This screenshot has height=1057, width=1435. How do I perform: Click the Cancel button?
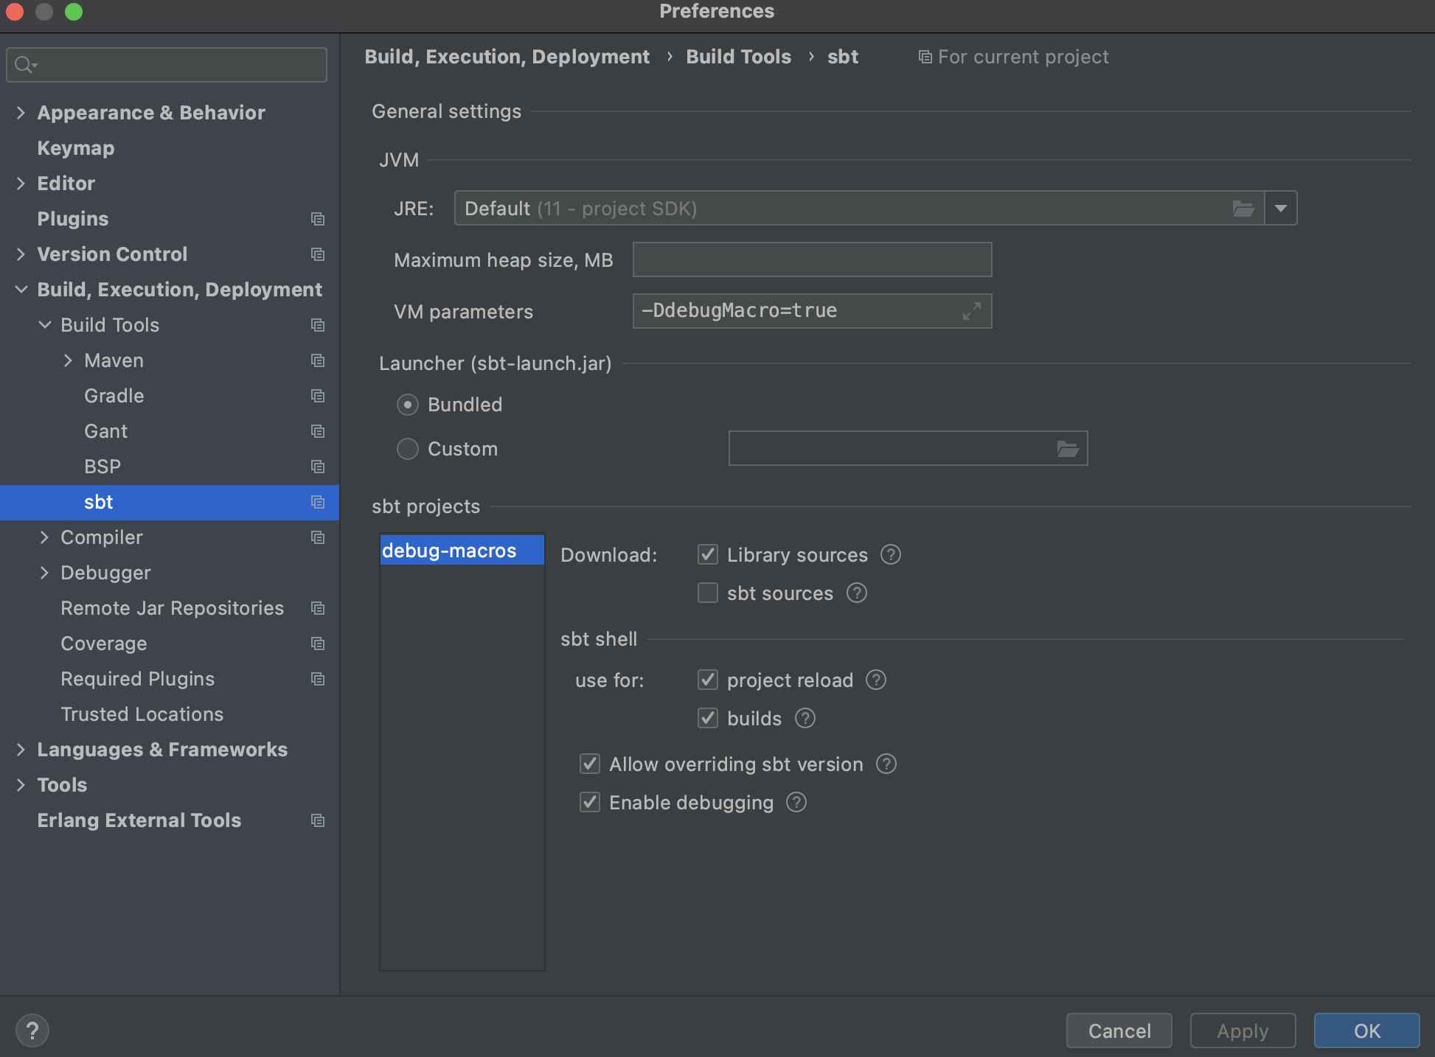pyautogui.click(x=1119, y=1030)
